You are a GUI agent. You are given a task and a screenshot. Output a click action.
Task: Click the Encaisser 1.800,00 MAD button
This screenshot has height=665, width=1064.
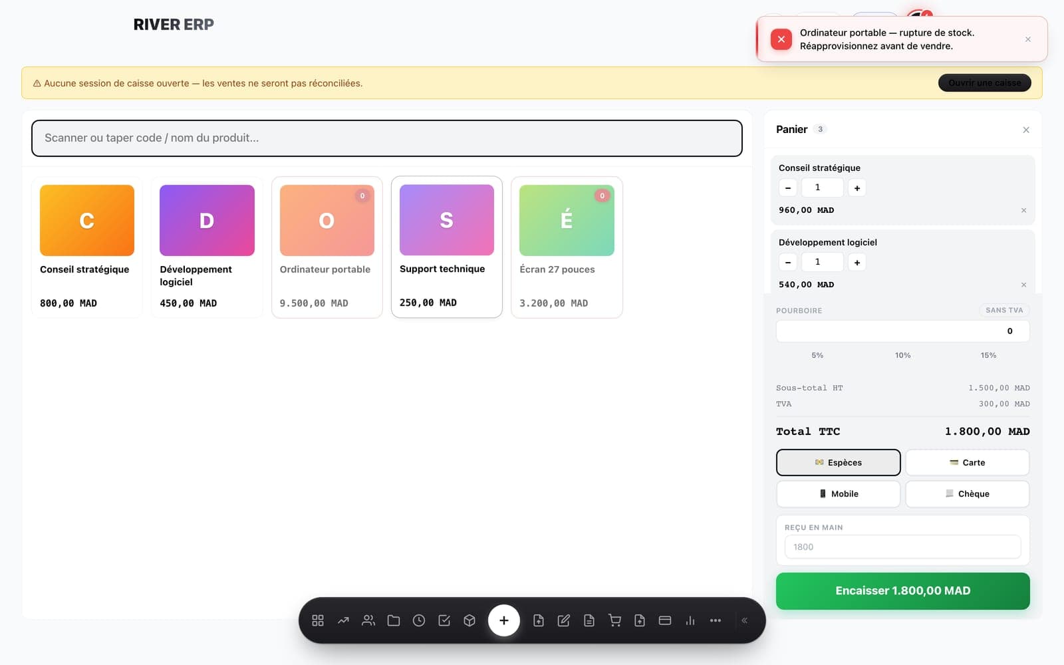tap(903, 591)
